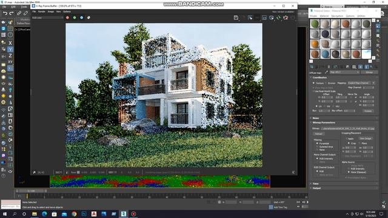This screenshot has height=218, width=388.
Task: Select the Texture mapping radio button
Action: 314,83
